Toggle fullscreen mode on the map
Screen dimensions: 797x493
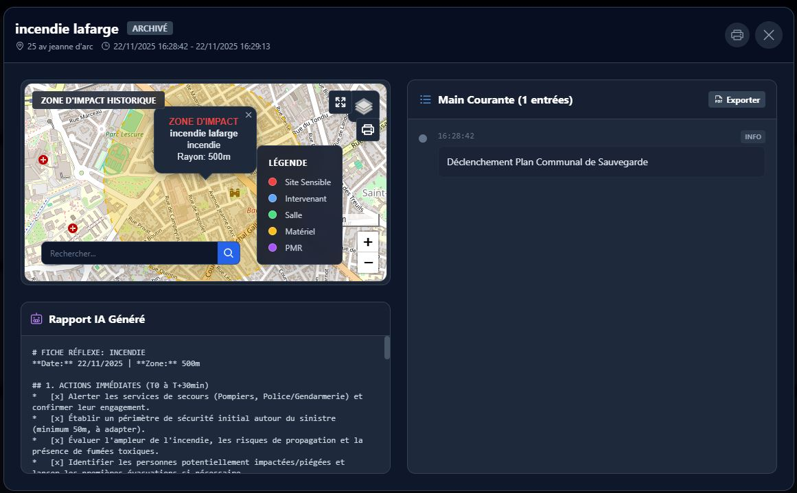(x=340, y=103)
